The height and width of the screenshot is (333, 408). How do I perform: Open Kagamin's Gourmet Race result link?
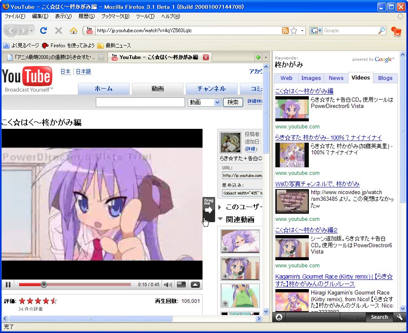click(334, 280)
